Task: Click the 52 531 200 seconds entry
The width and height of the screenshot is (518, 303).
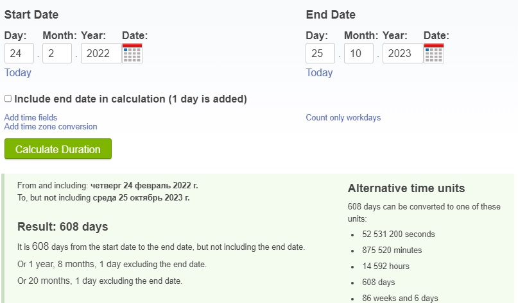Action: [x=399, y=234]
